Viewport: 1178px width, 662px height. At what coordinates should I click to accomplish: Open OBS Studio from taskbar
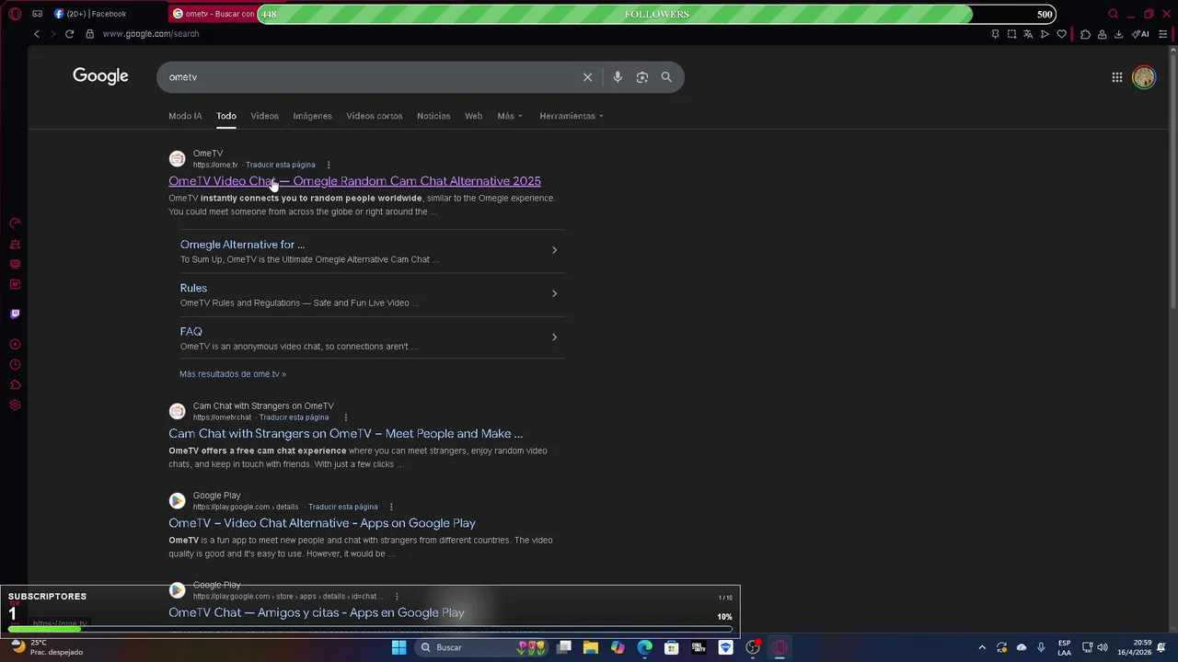pyautogui.click(x=753, y=647)
